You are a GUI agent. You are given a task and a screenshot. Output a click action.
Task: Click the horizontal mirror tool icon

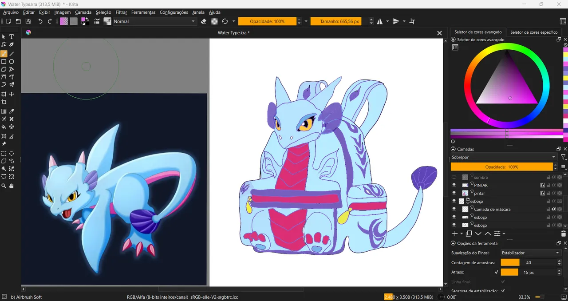point(380,21)
